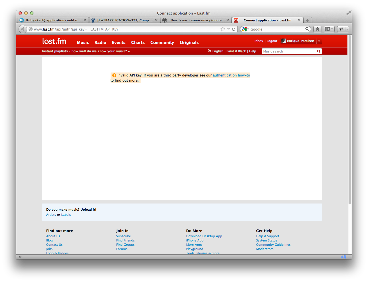Switch to the WEBAPPLICATION-371 tab

(x=124, y=20)
